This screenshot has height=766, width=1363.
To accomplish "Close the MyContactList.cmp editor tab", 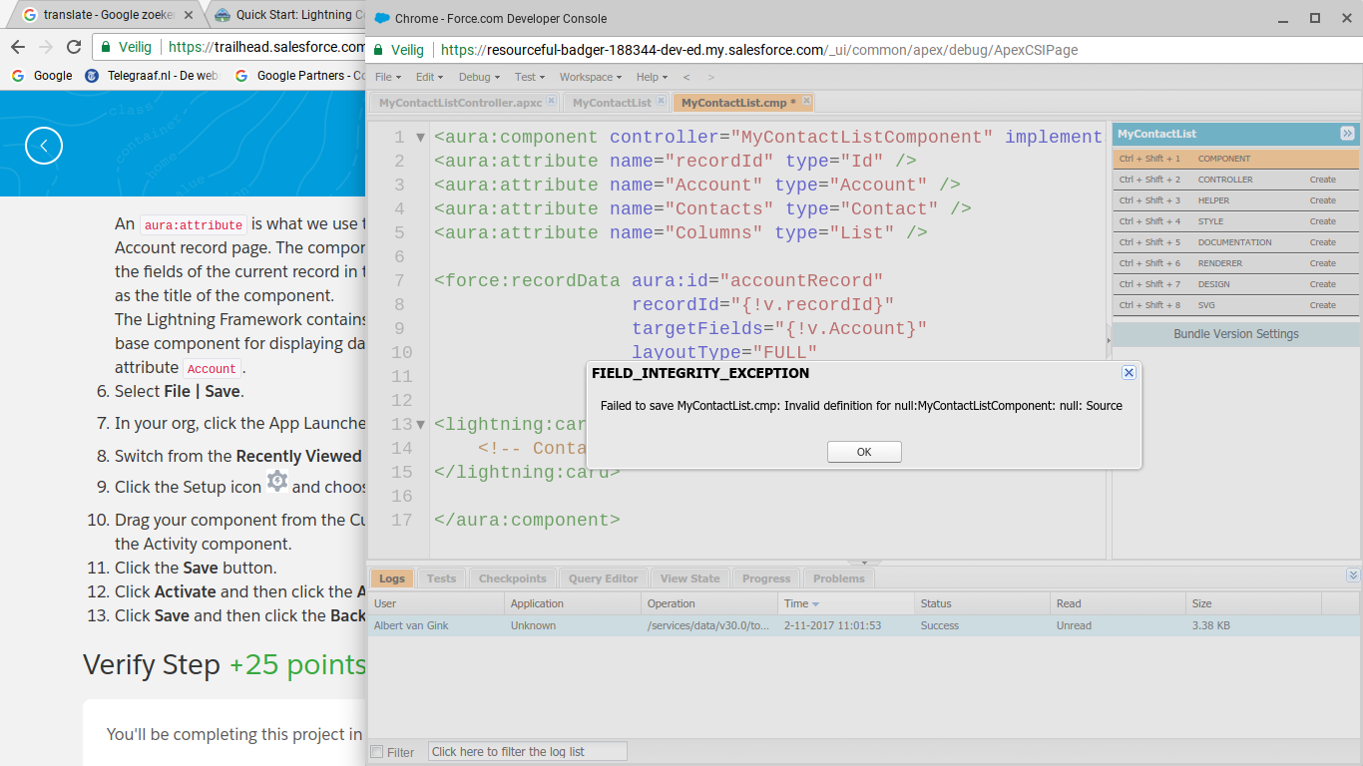I will 806,102.
